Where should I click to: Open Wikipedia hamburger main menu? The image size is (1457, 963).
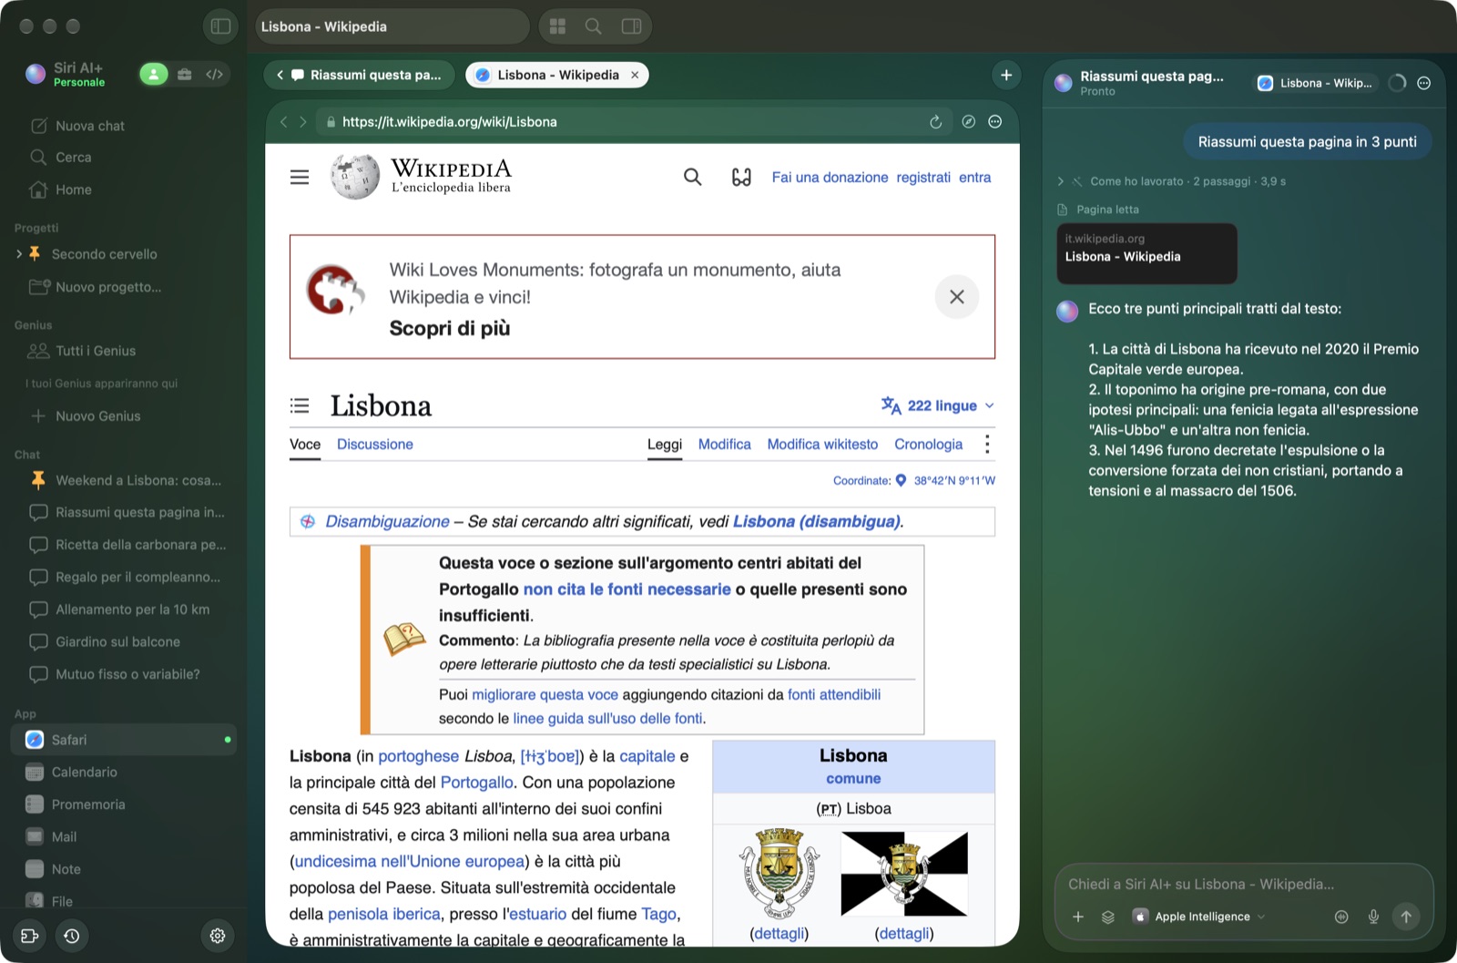pos(300,178)
